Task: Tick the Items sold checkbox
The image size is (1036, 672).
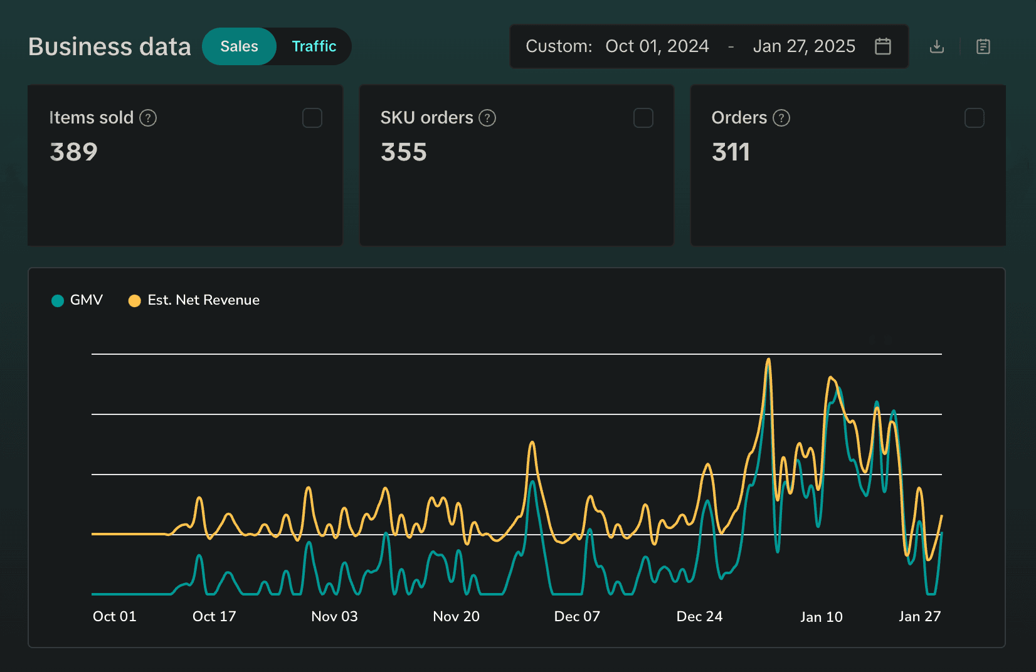Action: click(312, 118)
